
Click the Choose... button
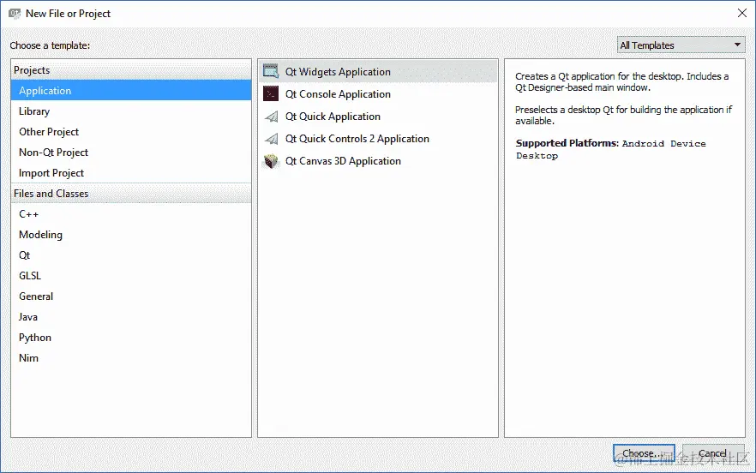click(x=644, y=453)
